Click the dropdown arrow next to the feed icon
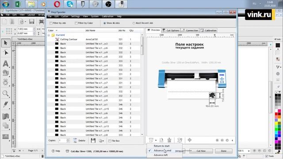This screenshot has height=159, width=283. pos(156,140)
